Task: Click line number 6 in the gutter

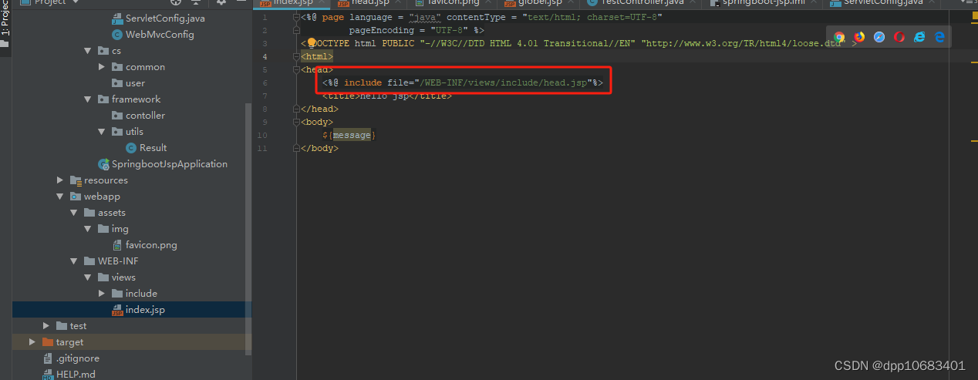Action: (265, 82)
